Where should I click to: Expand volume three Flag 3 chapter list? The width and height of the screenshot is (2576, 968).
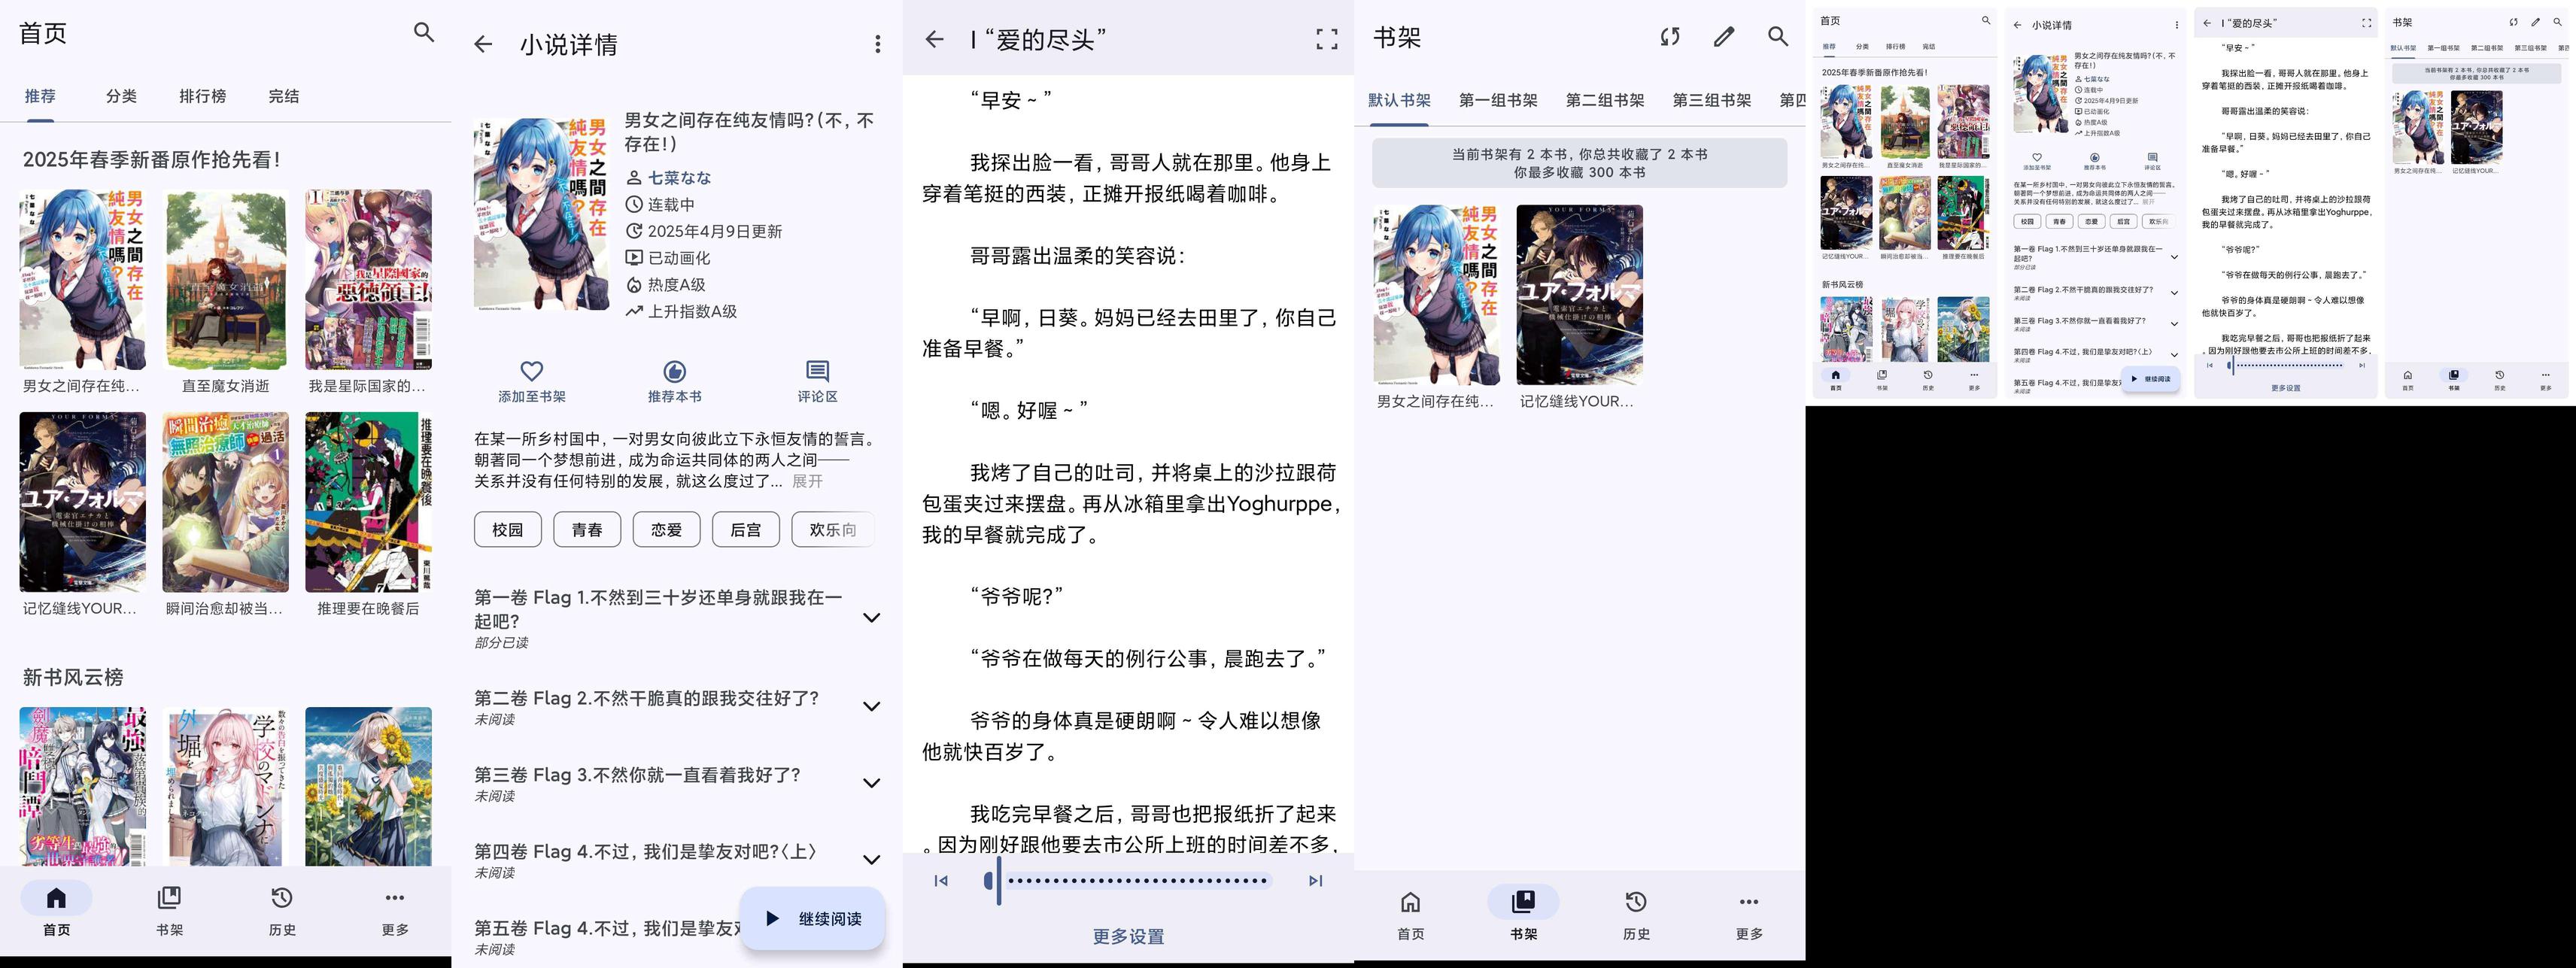pyautogui.click(x=871, y=783)
